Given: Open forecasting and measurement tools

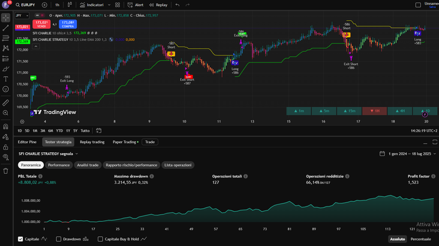Looking at the screenshot, I should (5, 59).
